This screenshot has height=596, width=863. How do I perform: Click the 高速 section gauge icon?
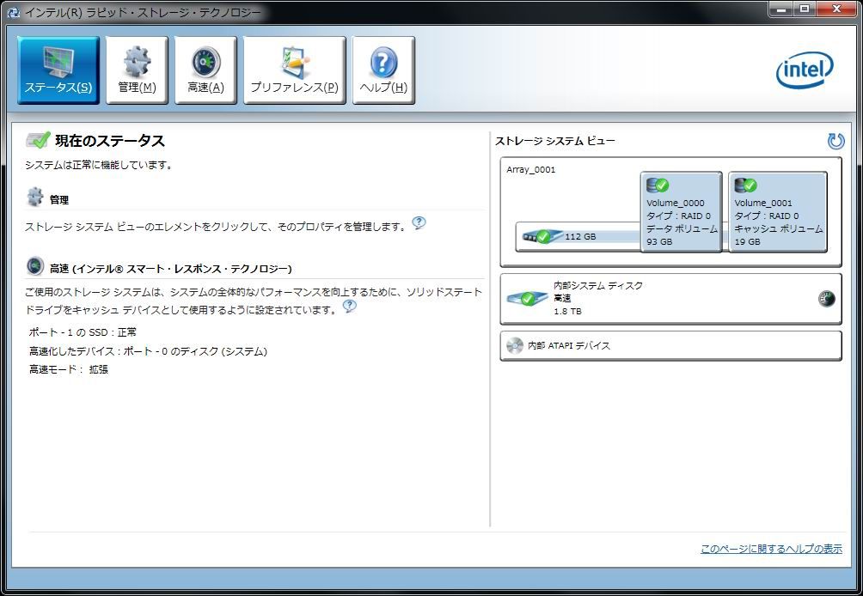[34, 266]
